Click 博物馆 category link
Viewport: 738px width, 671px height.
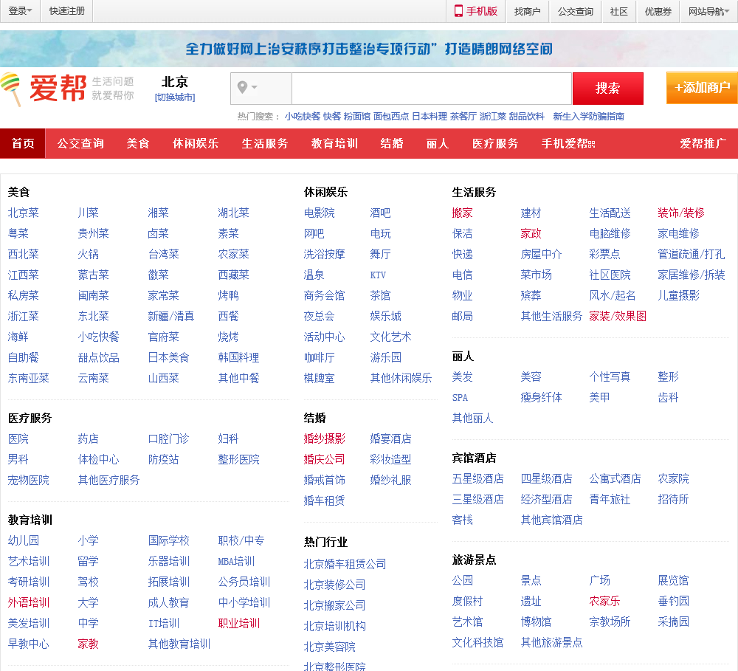[x=536, y=622]
